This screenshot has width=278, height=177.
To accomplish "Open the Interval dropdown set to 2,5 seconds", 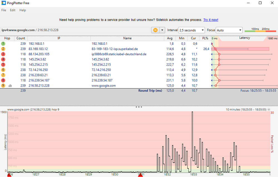I will tap(191, 30).
